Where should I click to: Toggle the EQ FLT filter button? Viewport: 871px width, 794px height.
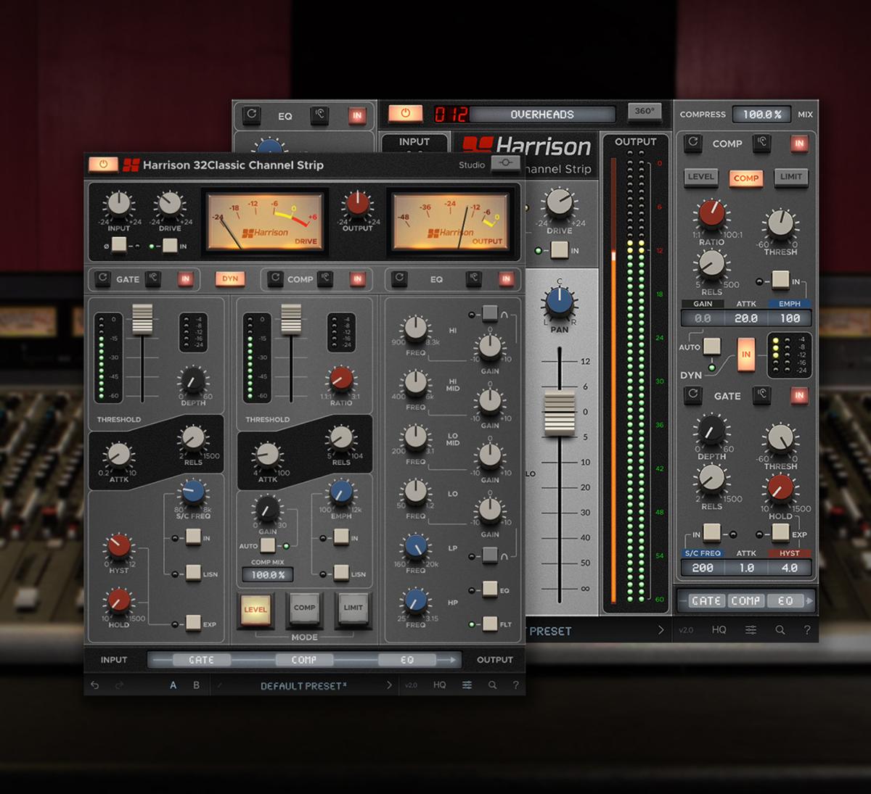[x=490, y=623]
